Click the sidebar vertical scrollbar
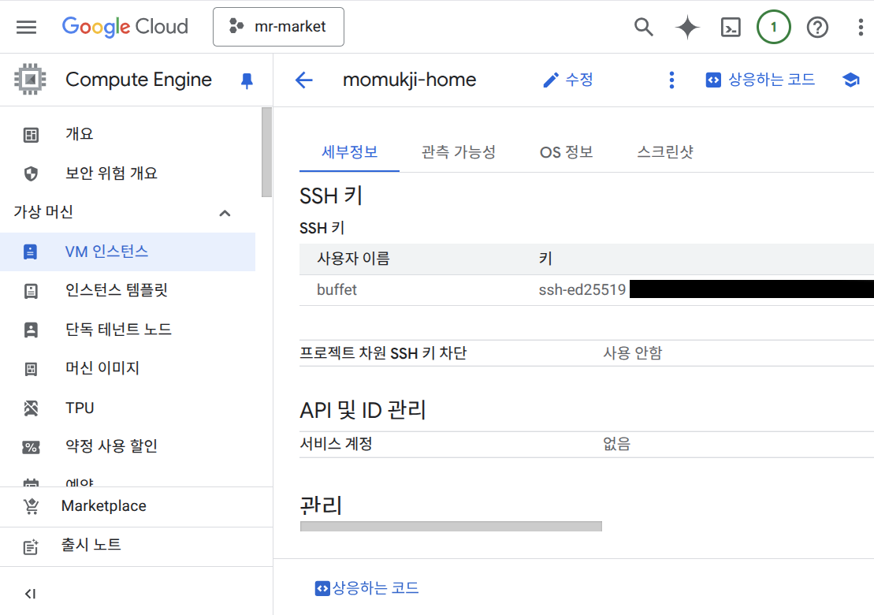Viewport: 874px width, 615px height. coord(266,152)
